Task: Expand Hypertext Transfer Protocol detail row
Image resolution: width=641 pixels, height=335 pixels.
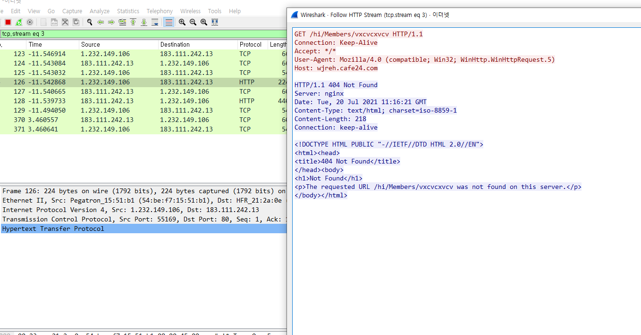Action: [x=143, y=229]
